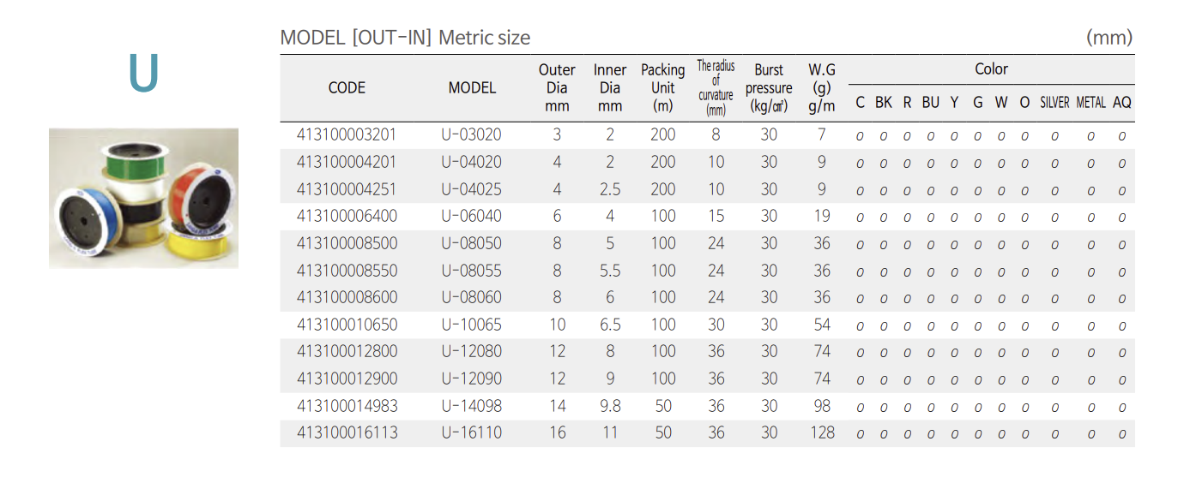Click code 413100008550
This screenshot has height=477, width=1178.
[x=347, y=271]
